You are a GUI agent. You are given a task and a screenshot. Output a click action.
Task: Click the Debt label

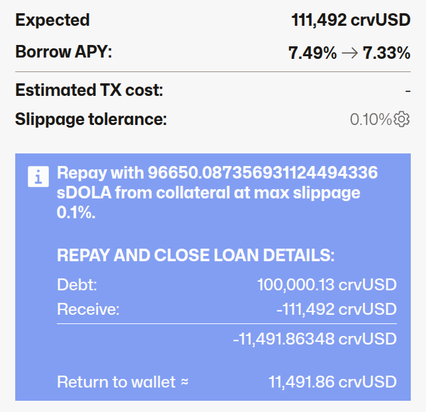(x=77, y=285)
